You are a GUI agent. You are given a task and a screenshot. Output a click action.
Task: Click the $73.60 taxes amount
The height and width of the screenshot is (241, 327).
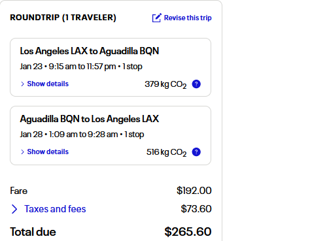click(x=196, y=209)
